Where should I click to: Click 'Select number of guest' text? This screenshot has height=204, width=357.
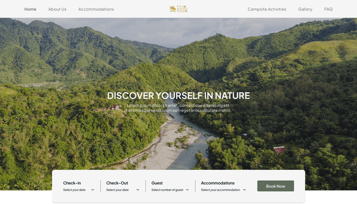click(167, 190)
